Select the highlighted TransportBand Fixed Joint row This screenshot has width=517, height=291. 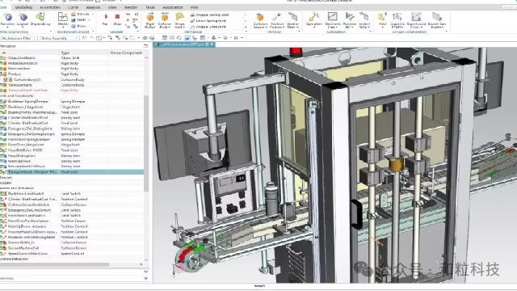[x=72, y=172]
